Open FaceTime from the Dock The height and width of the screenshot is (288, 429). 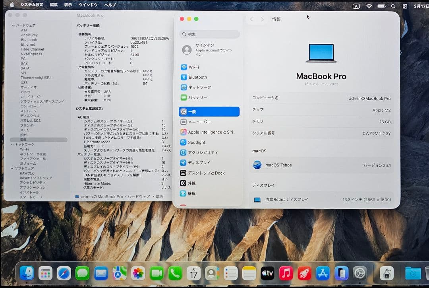(x=157, y=273)
